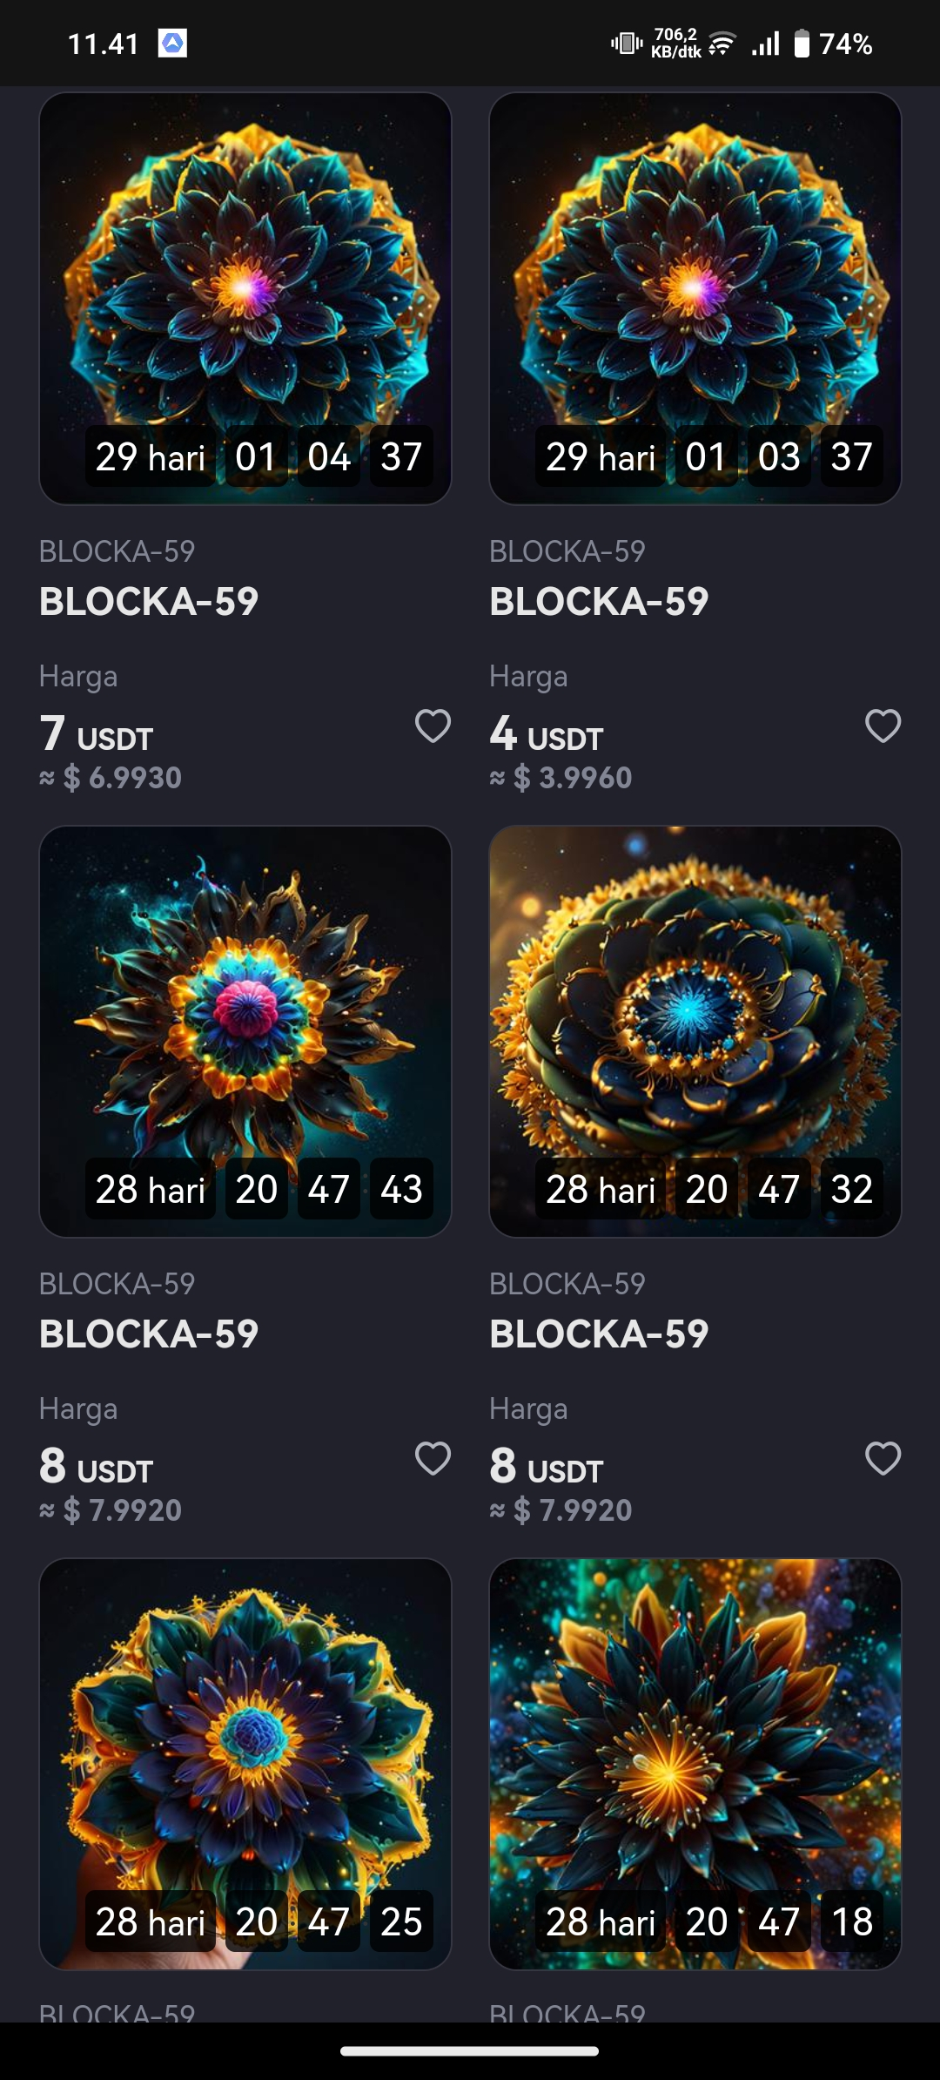Tap heart icon on 8 USDT blue-center NFT

883,1458
